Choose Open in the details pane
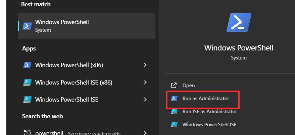Image resolution: width=295 pixels, height=135 pixels. click(x=189, y=86)
